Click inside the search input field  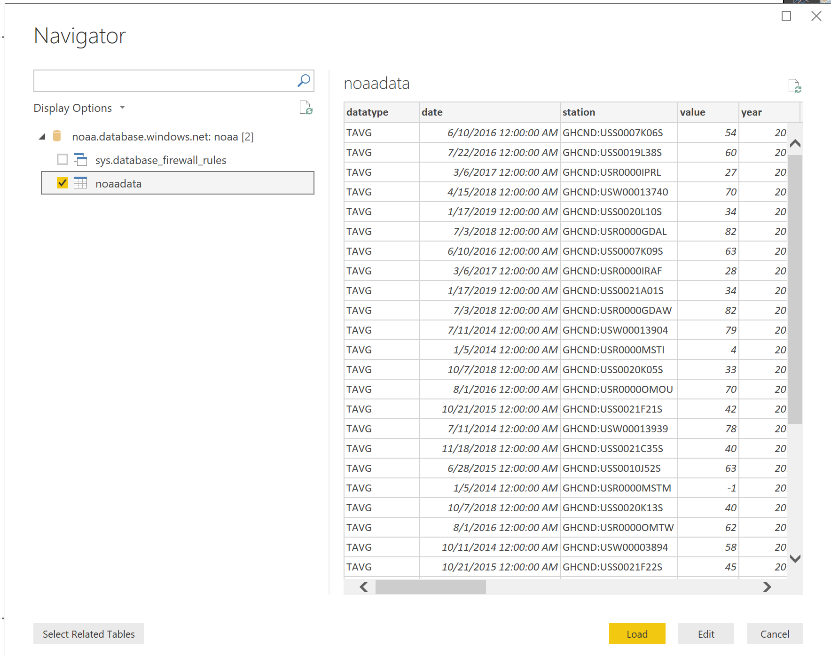[165, 81]
